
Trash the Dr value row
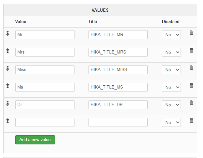click(191, 103)
